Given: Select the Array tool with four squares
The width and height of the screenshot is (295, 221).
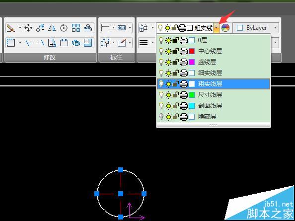Looking at the screenshot, I should 76,28.
